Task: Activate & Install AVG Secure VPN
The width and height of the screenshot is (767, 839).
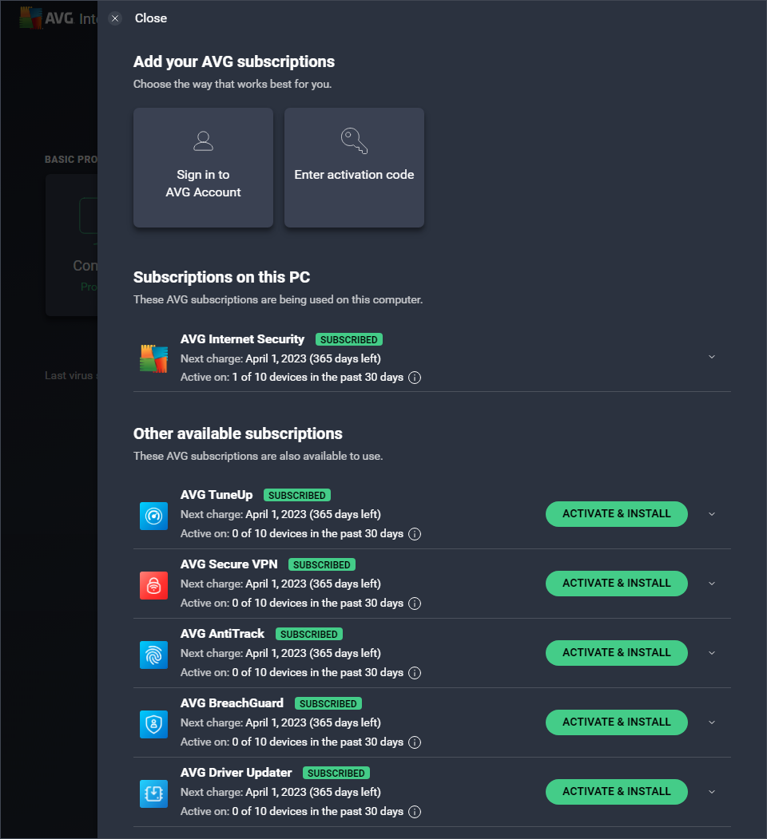Action: [x=617, y=584]
